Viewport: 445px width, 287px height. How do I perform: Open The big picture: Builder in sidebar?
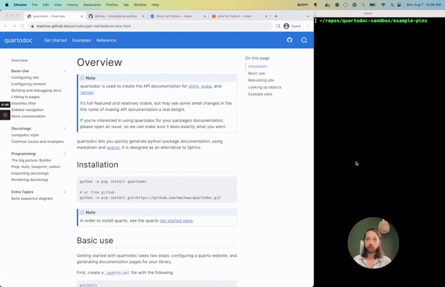31,160
